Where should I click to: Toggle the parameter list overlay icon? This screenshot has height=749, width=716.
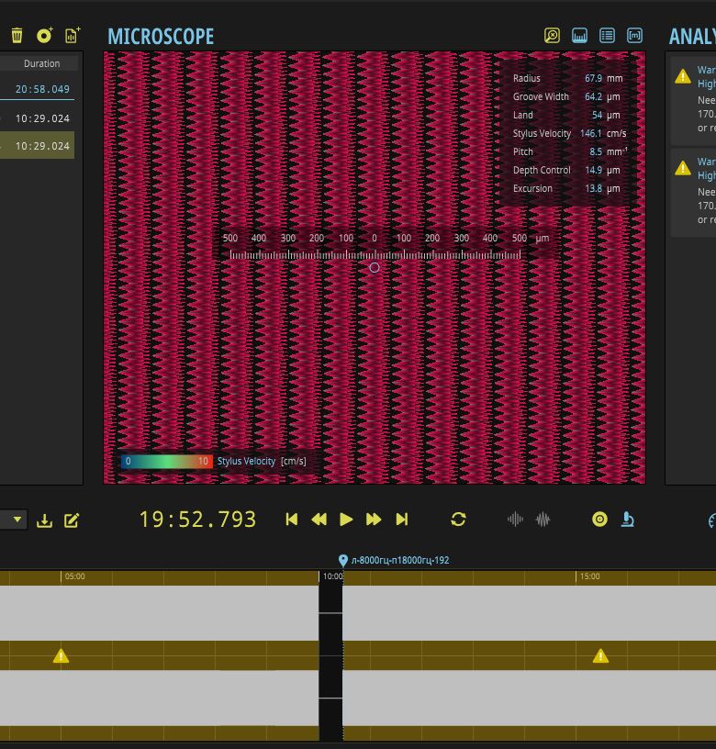point(607,36)
